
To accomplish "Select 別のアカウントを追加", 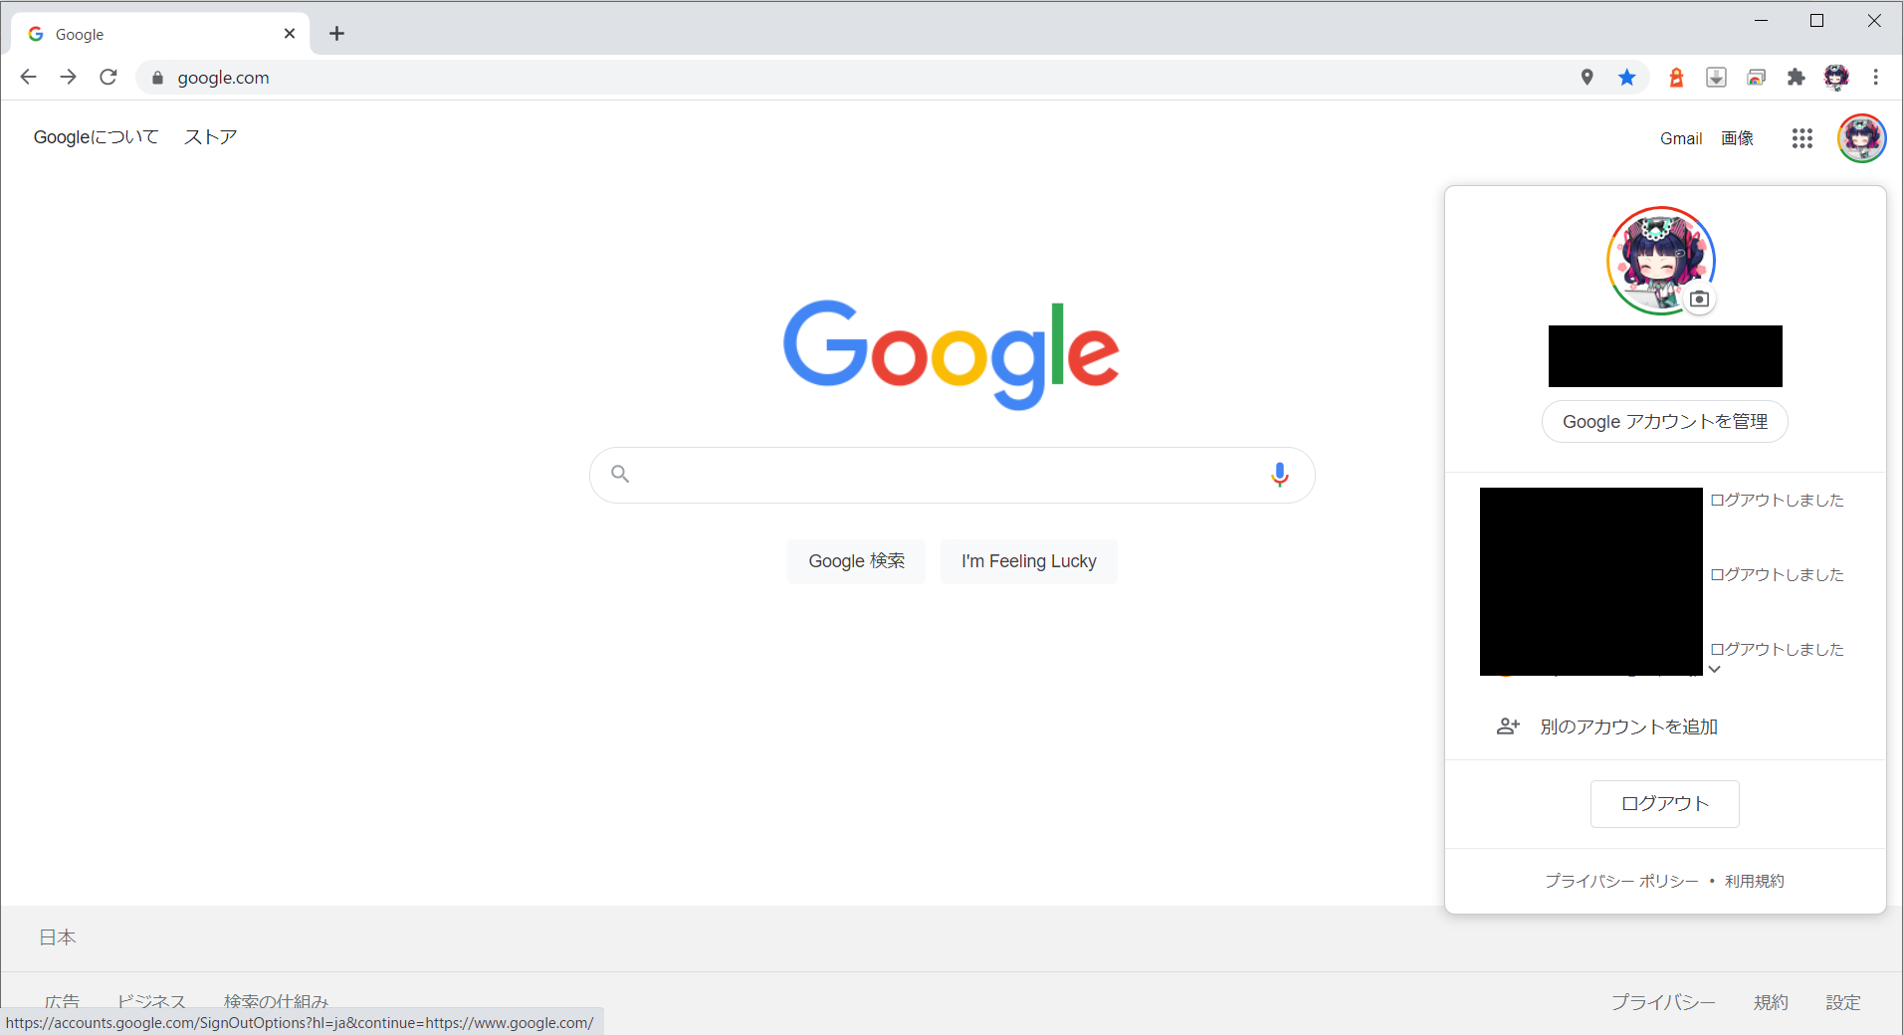I will click(1628, 726).
